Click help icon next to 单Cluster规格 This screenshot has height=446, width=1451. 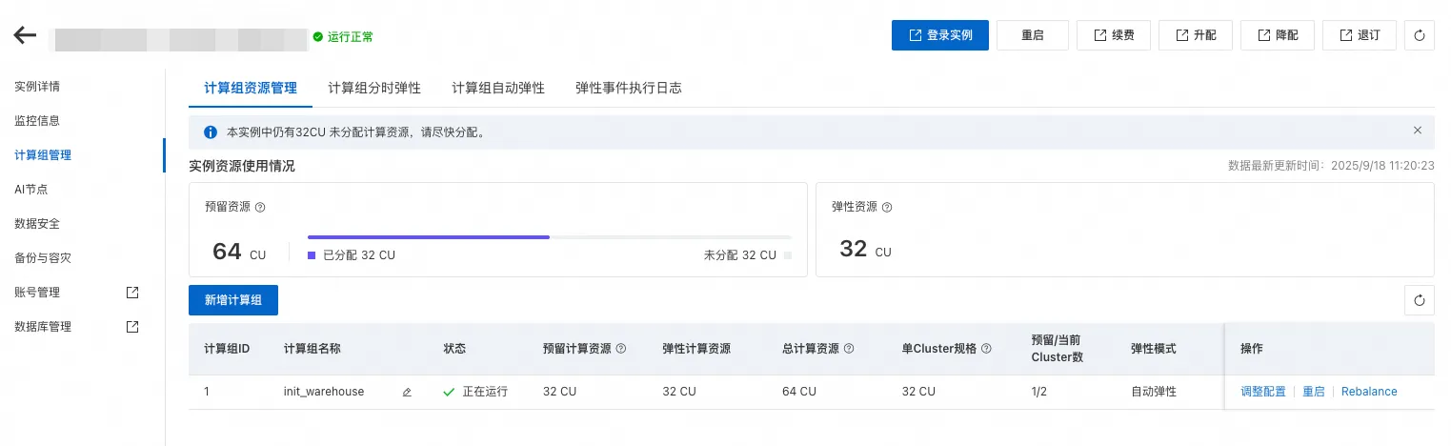click(x=986, y=349)
